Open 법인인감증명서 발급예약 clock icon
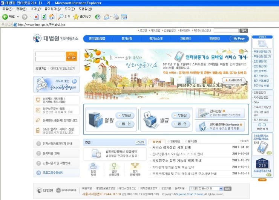The height and width of the screenshot is (200, 279). pos(97,154)
